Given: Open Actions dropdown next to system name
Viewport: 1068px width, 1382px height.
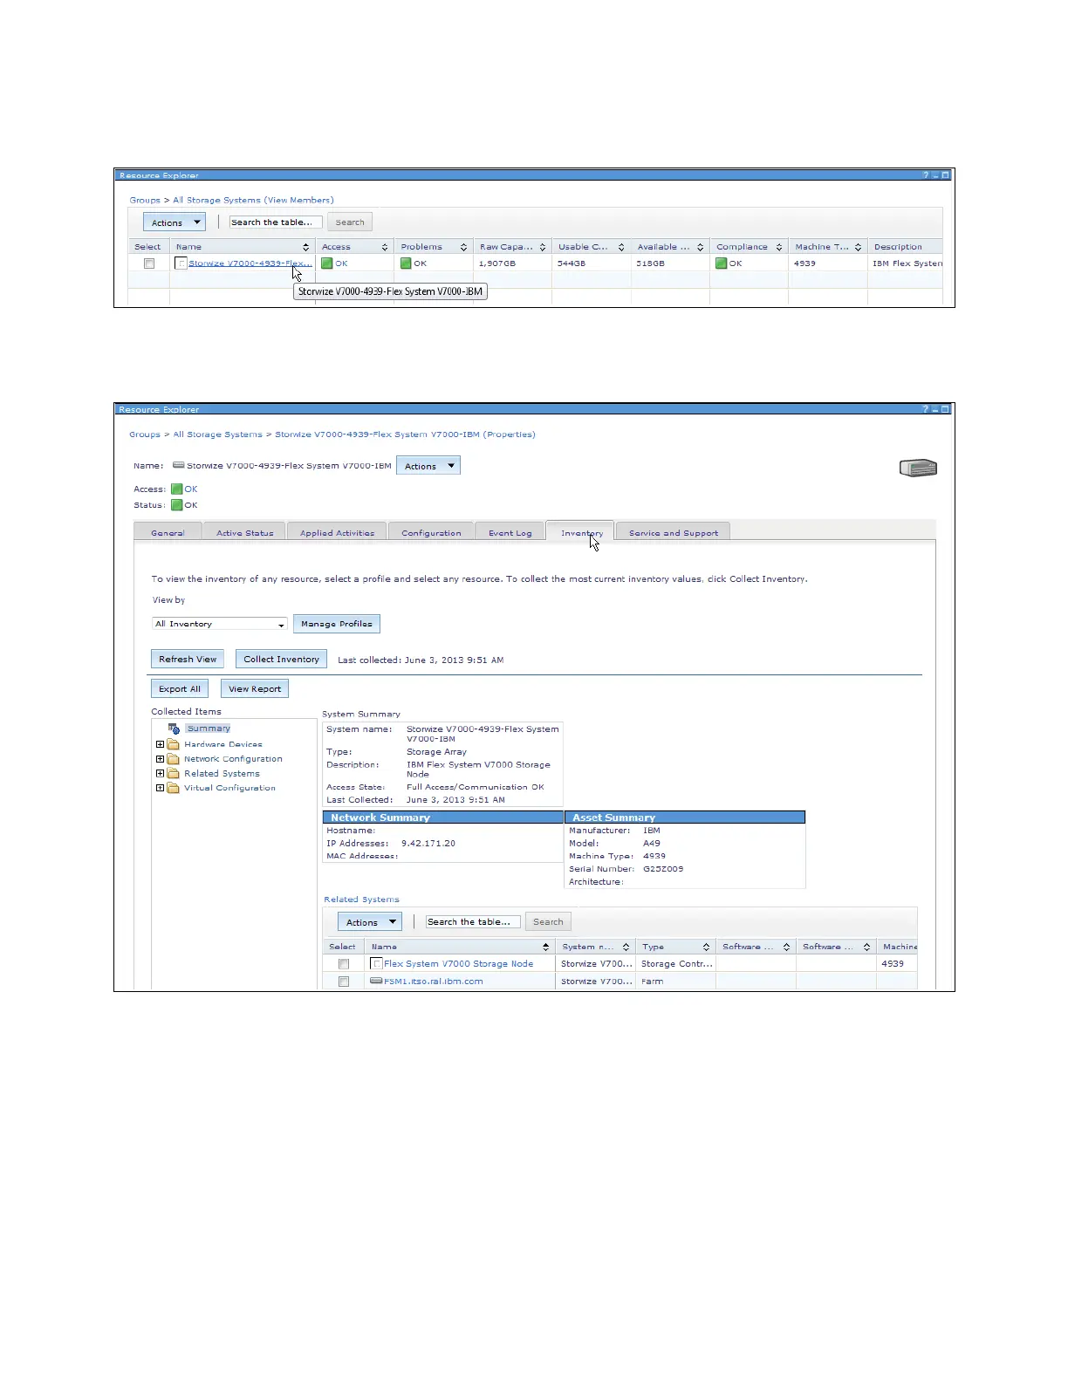Looking at the screenshot, I should tap(428, 466).
